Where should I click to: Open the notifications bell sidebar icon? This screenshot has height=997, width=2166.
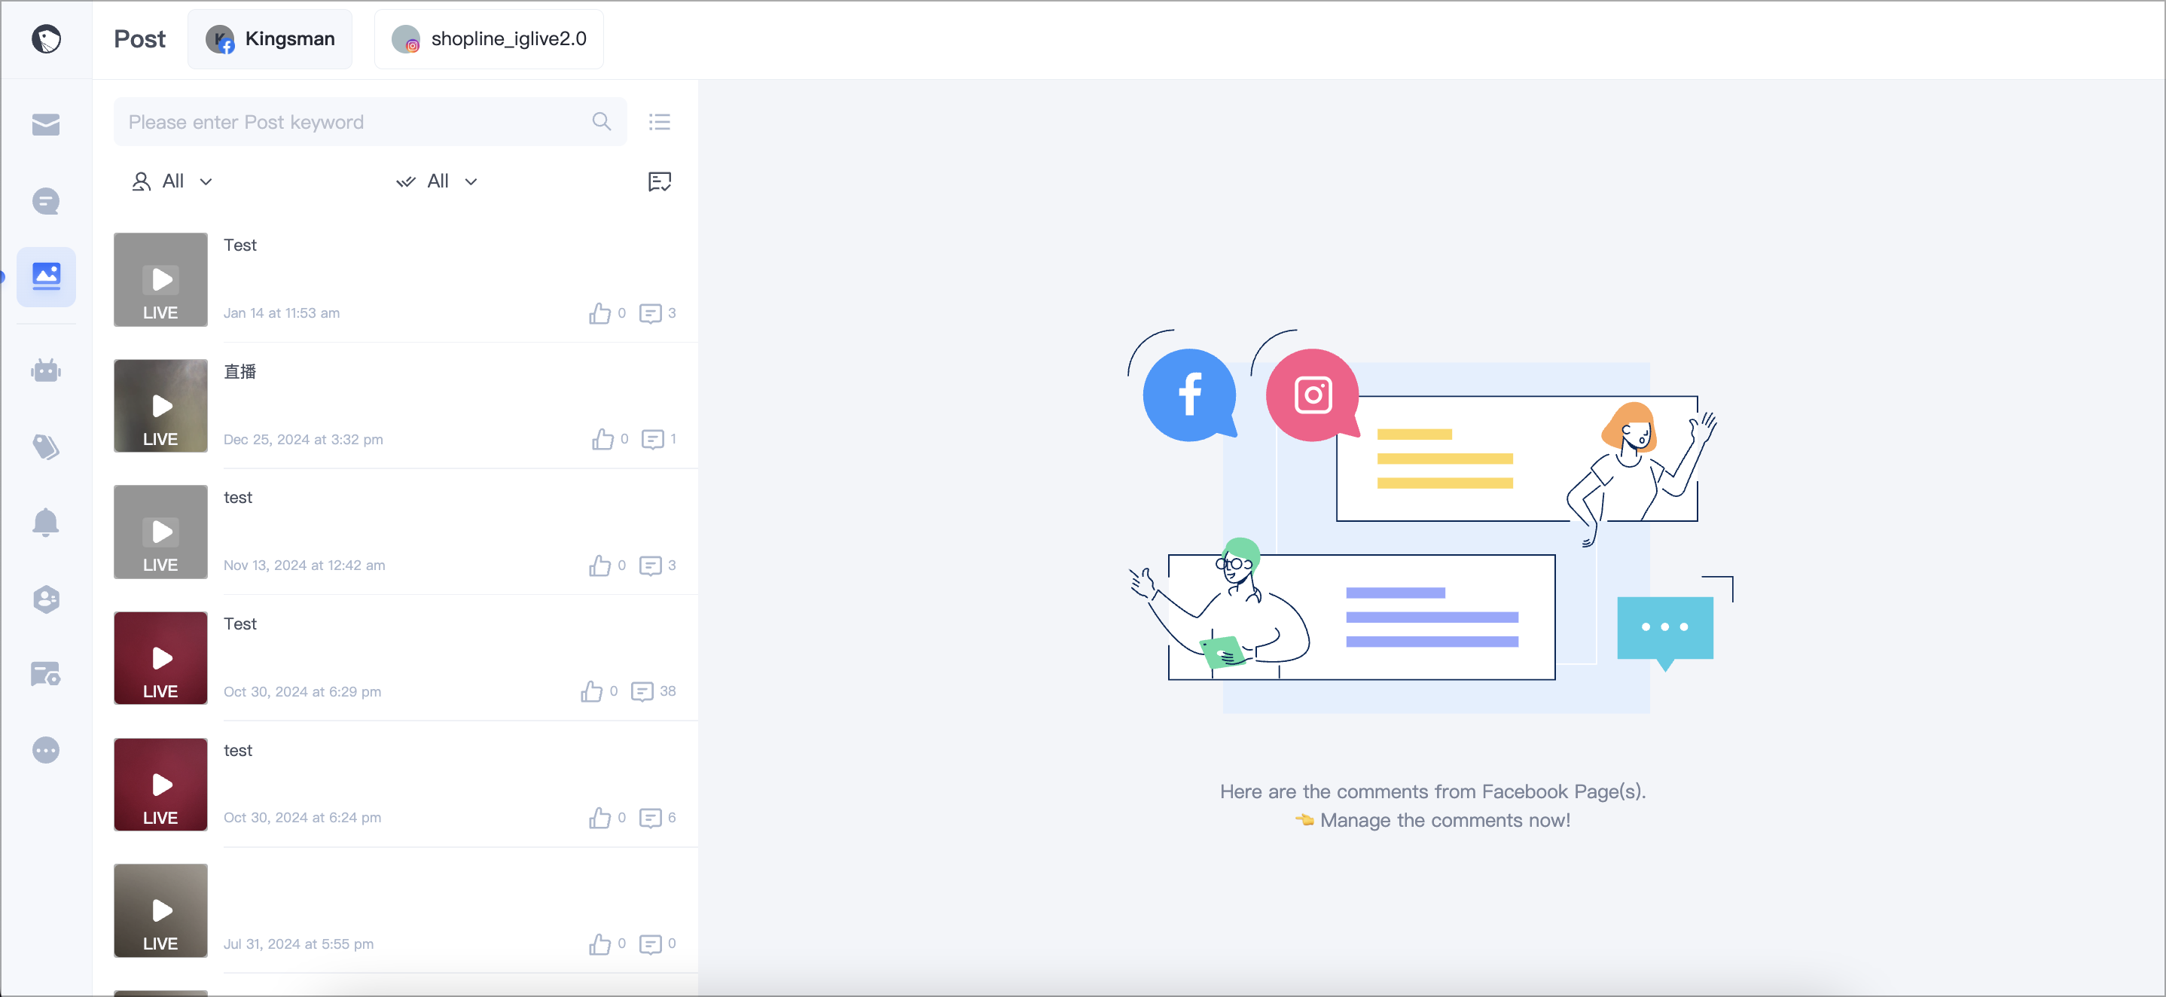(x=46, y=522)
